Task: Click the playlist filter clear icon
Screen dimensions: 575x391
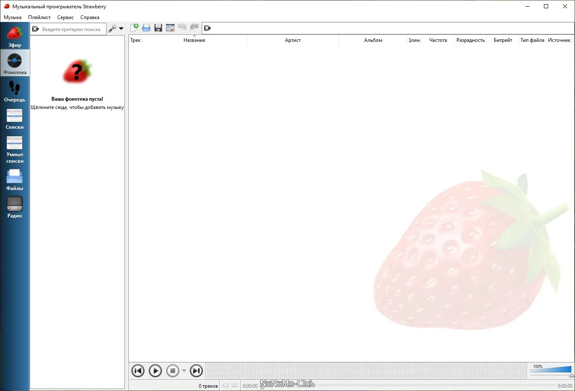Action: tap(208, 28)
